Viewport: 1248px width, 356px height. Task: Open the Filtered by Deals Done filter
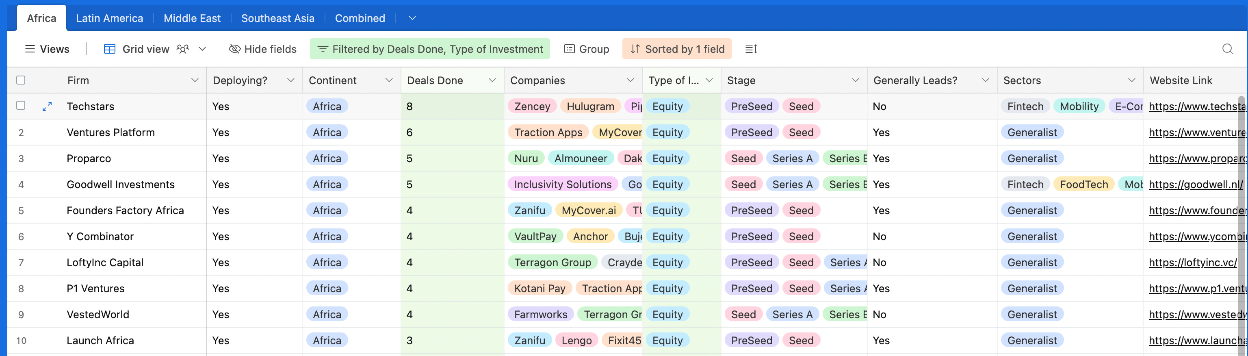tap(430, 49)
